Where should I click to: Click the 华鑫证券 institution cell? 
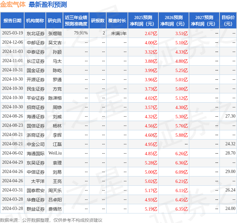[x=36, y=200]
